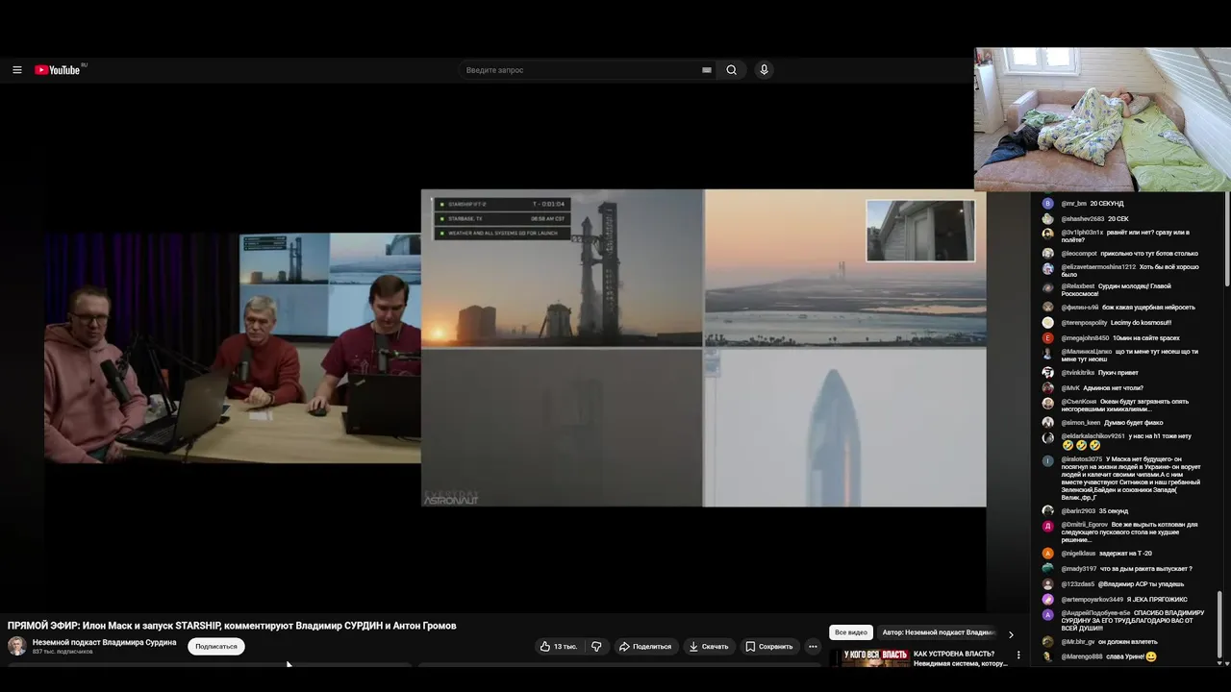Click chat message 'Хоть бы всё хорошо было'

[1130, 271]
